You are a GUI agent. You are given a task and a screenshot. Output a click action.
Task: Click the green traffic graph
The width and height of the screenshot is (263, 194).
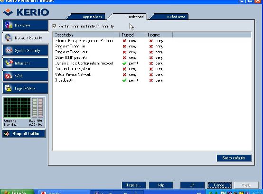17,108
